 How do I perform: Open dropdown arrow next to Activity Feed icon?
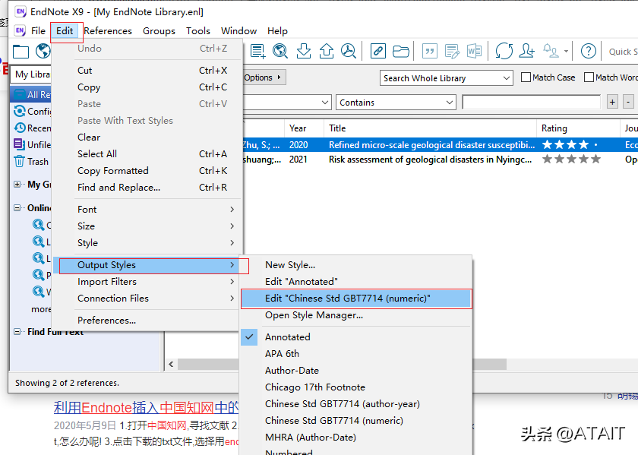coord(566,52)
